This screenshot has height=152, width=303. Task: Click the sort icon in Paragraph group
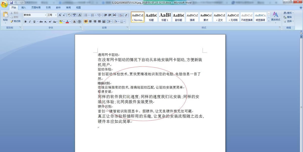click(120, 15)
